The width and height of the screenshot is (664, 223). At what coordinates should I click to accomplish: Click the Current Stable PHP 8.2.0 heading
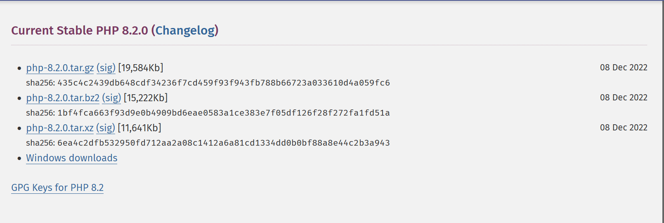coord(79,30)
